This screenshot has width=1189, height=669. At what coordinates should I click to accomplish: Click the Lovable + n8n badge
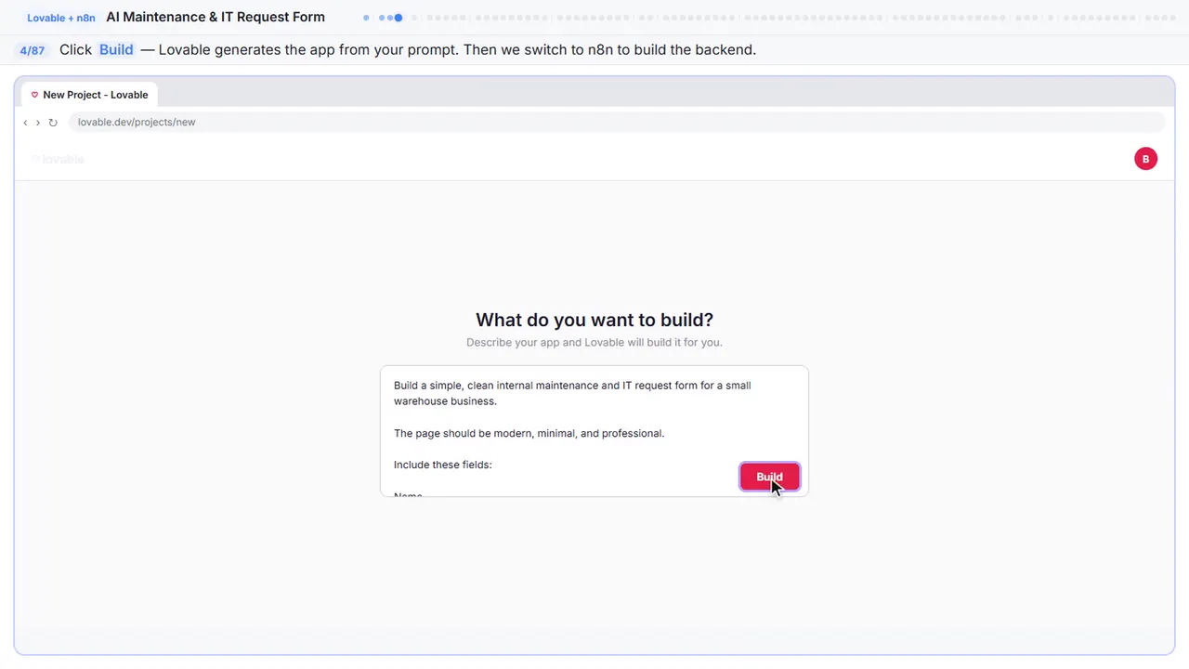tap(61, 18)
